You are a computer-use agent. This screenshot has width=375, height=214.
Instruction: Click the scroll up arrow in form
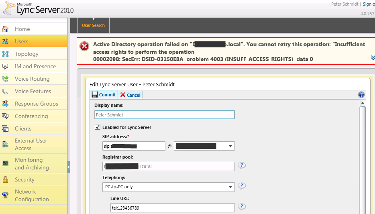click(x=363, y=103)
